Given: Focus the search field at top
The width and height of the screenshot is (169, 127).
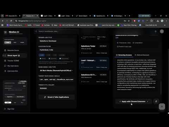Looking at the screenshot, I should click(56, 31).
